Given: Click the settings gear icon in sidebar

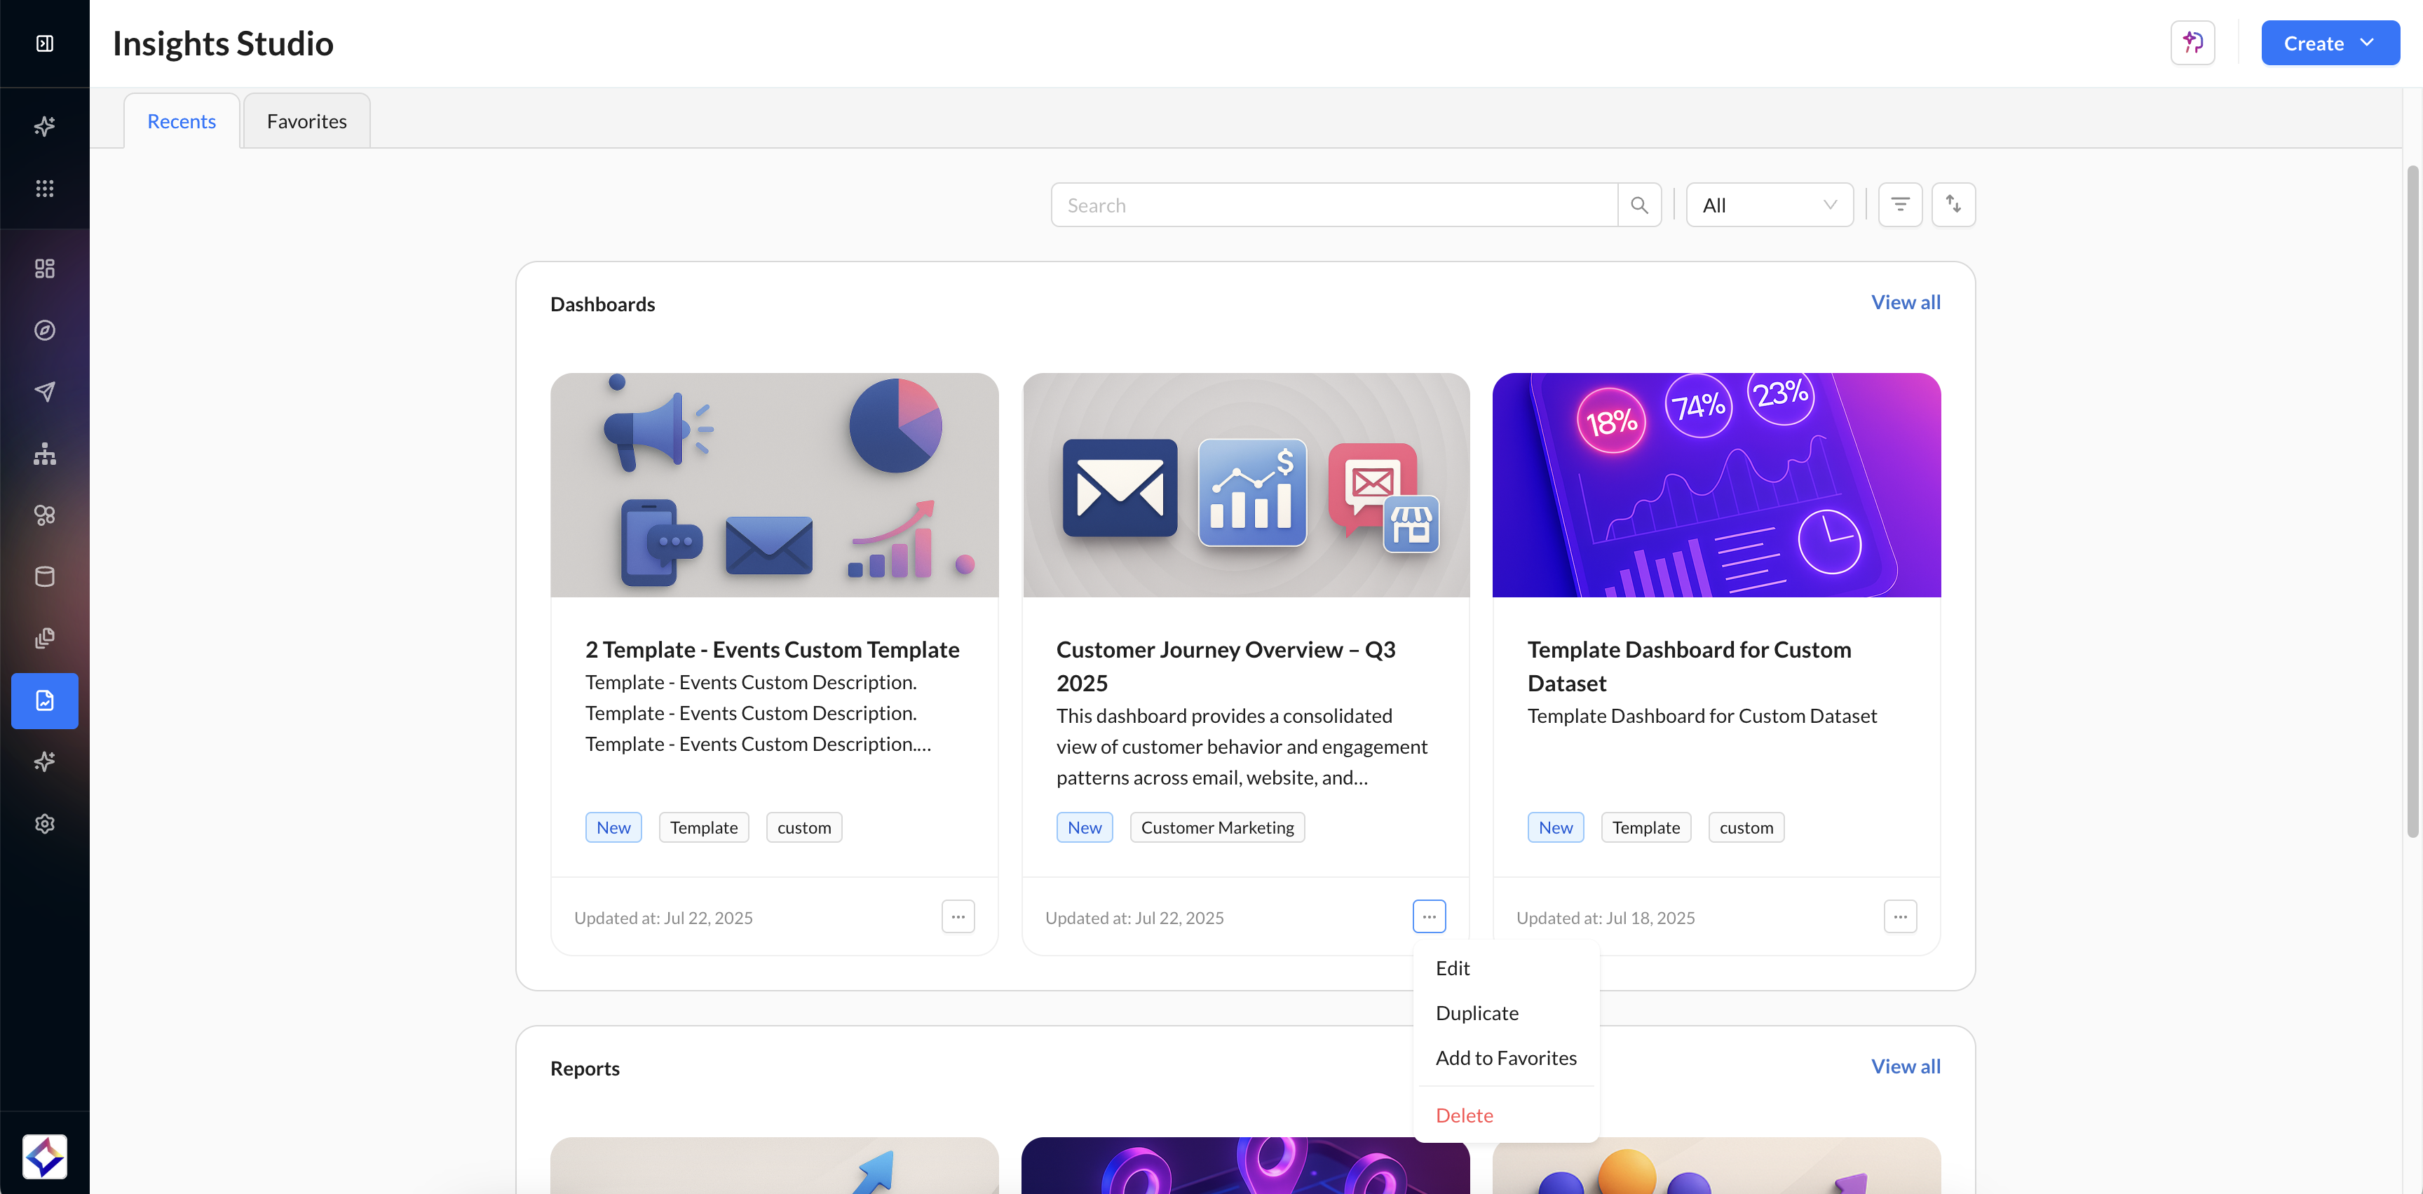Looking at the screenshot, I should 44,823.
